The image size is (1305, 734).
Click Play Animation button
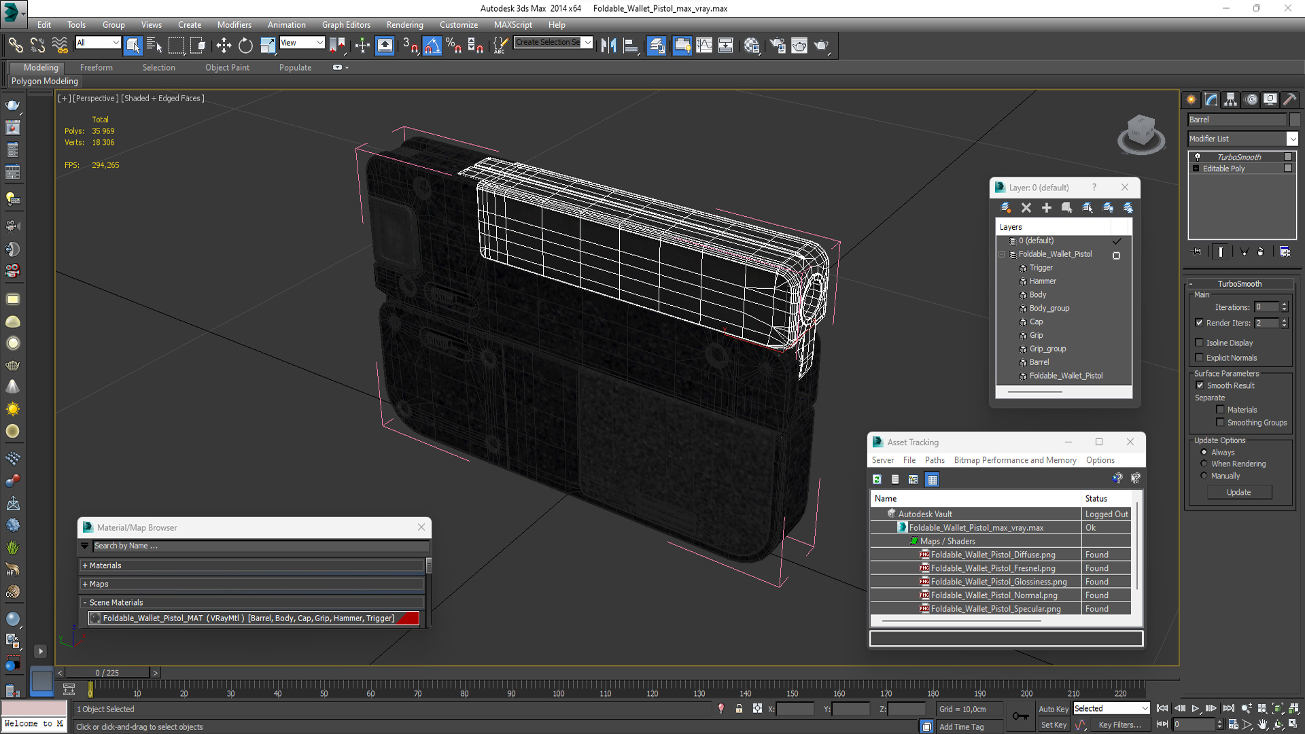click(x=1195, y=708)
